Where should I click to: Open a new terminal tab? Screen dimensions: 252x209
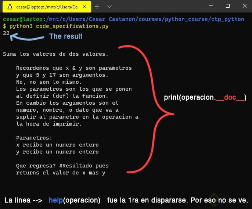[x=97, y=7]
